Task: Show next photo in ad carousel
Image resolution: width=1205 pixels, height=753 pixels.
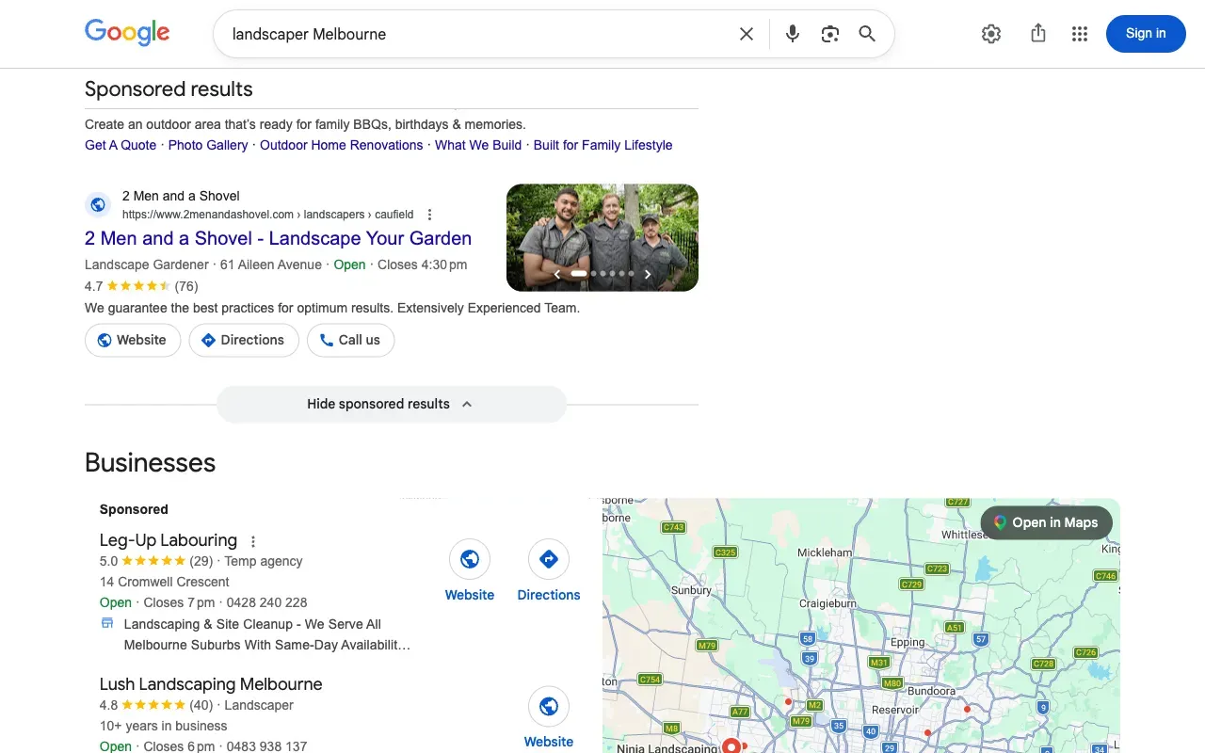Action: coord(648,274)
